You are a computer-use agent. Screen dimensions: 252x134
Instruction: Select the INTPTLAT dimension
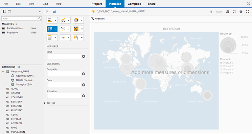click(16, 119)
